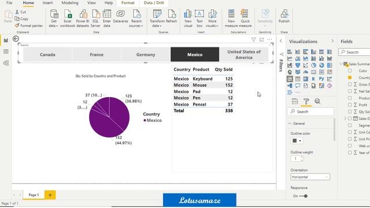Check the Net Sales field checkbox
This screenshot has height=208, width=370.
(x=350, y=91)
